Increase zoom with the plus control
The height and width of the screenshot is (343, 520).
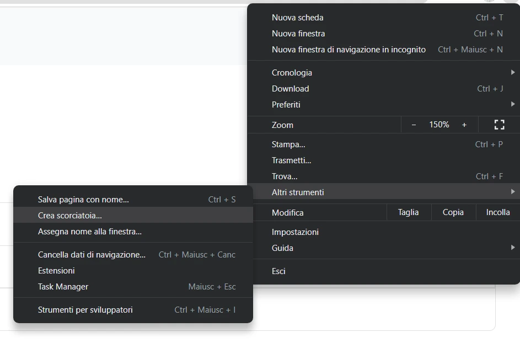[x=464, y=125]
